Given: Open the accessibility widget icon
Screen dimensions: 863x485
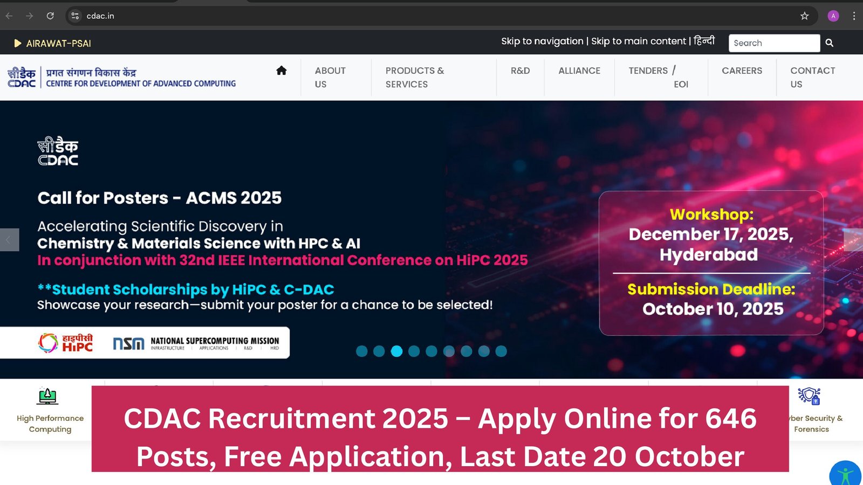Looking at the screenshot, I should click(845, 474).
